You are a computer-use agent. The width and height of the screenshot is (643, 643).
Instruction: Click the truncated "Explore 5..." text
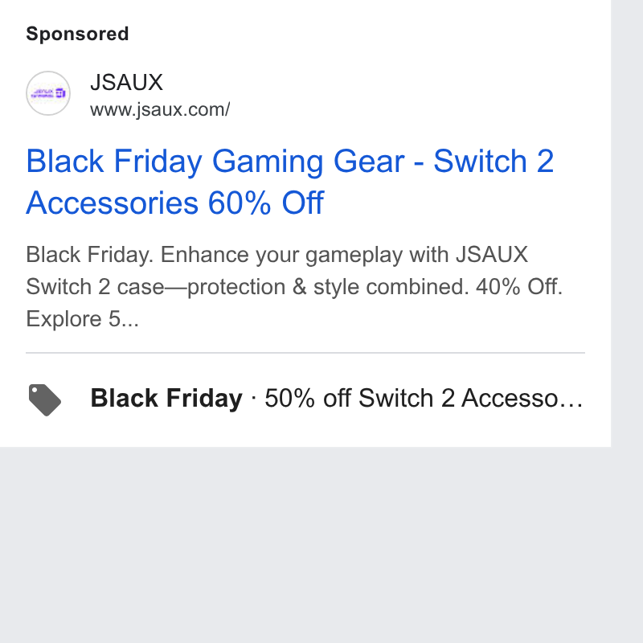pyautogui.click(x=83, y=318)
